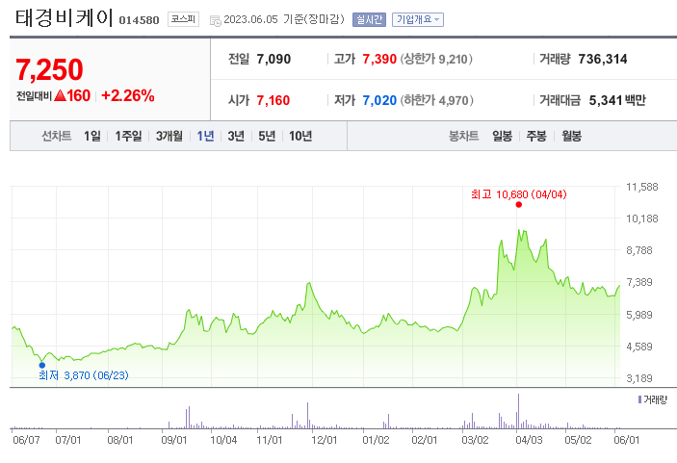Switch to the 주봉 candlestick chart
The image size is (677, 463).
pyautogui.click(x=536, y=137)
